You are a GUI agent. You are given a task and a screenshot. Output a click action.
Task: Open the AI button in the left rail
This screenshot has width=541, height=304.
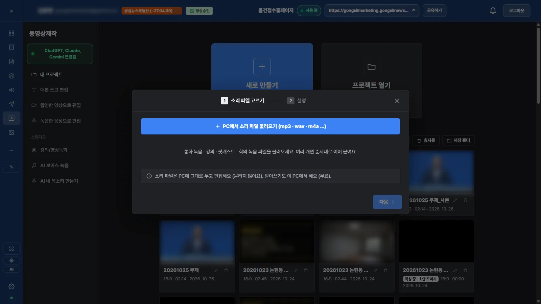pos(11,269)
